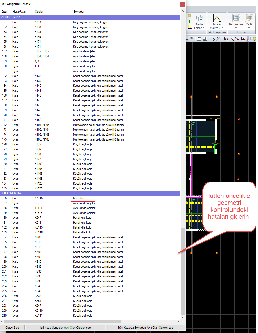Open the İskele Makrosu scaffold tool
This screenshot has width=258, height=333.
coord(217,18)
